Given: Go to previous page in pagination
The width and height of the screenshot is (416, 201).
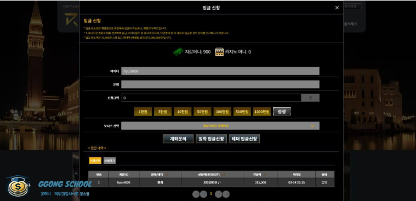Looking at the screenshot, I should point(203,194).
